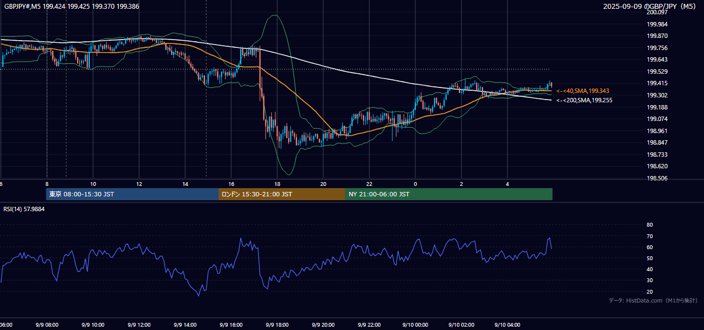This screenshot has height=330, width=704.
Task: Click price axis value 199.870
Action: 657,36
